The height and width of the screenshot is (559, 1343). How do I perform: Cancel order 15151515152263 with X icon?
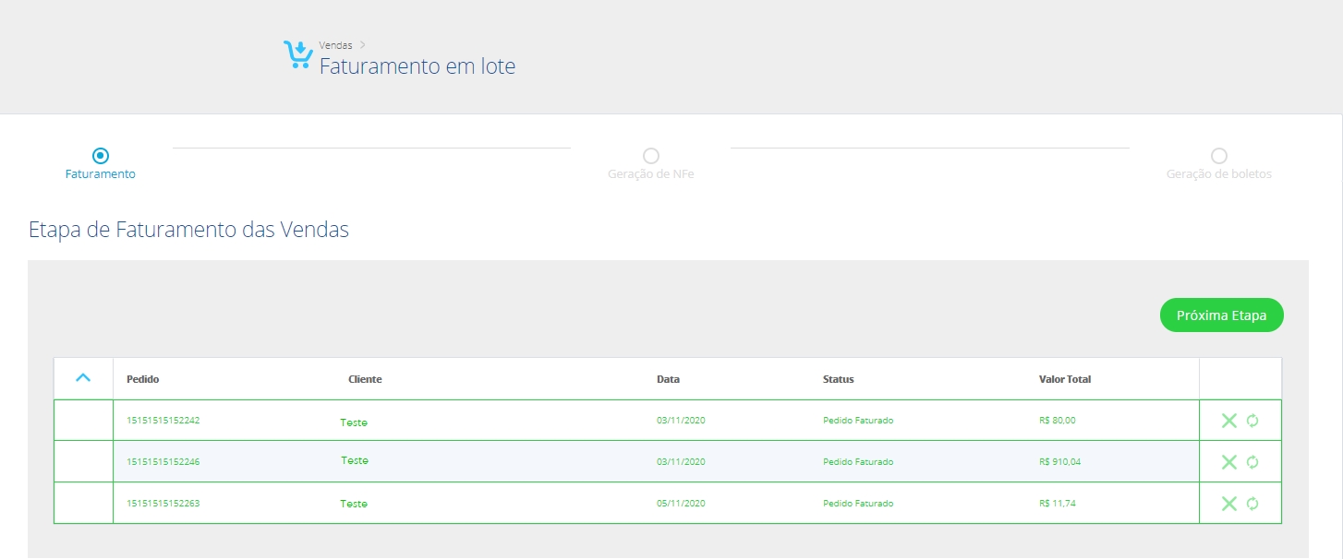[x=1228, y=504]
